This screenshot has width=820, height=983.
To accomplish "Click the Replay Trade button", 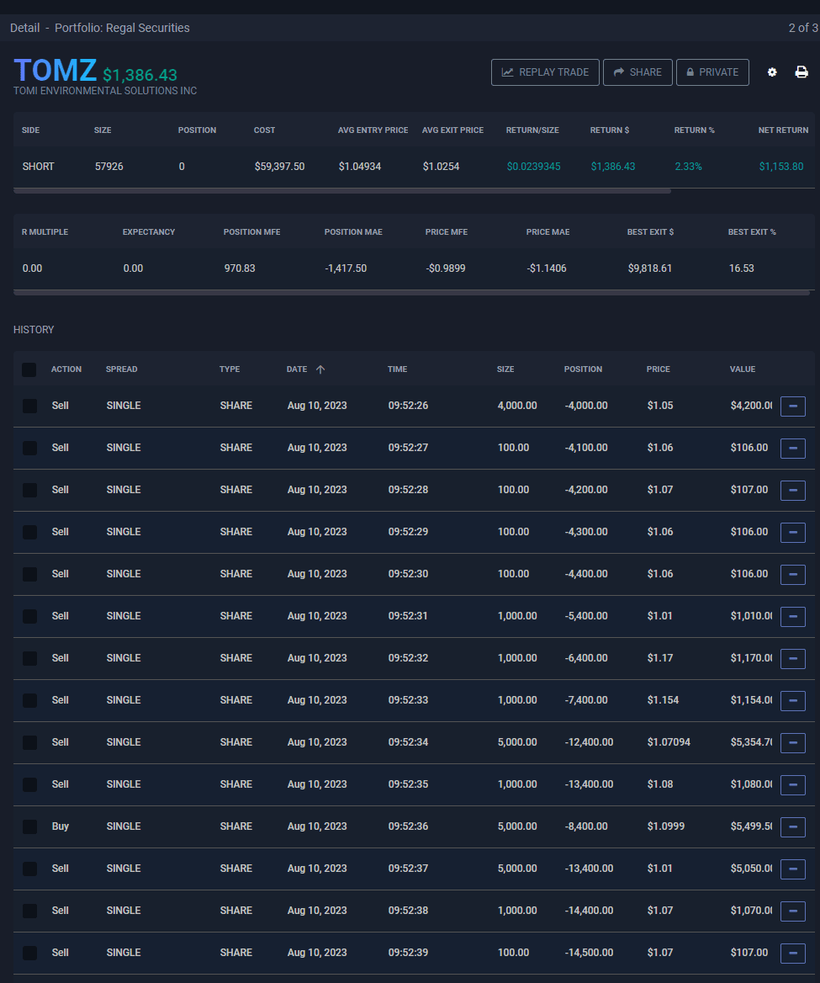I will (x=545, y=72).
